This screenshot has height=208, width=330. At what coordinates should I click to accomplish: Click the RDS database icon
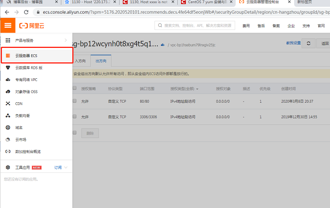click(8, 68)
